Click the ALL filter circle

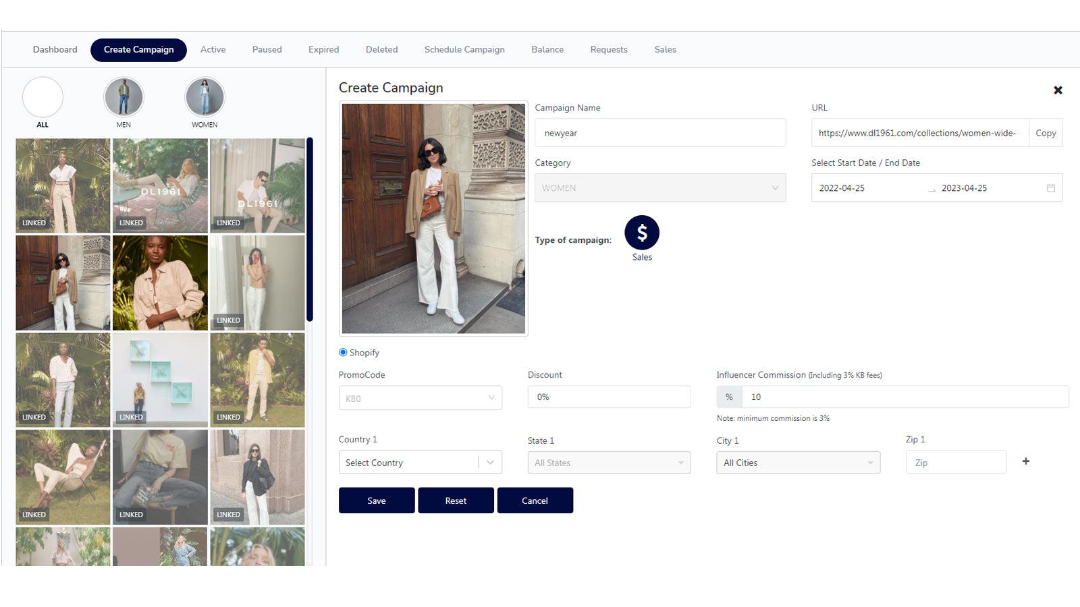[x=42, y=98]
